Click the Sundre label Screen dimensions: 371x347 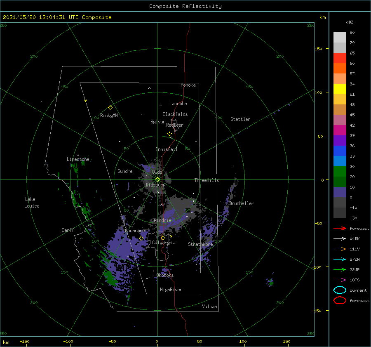125,171
